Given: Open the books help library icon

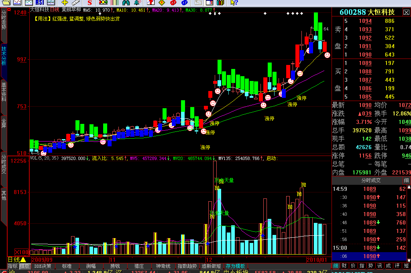Looking at the screenshot, I should (x=220, y=3).
